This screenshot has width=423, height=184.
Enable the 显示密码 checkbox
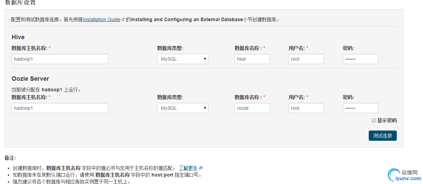(374, 120)
